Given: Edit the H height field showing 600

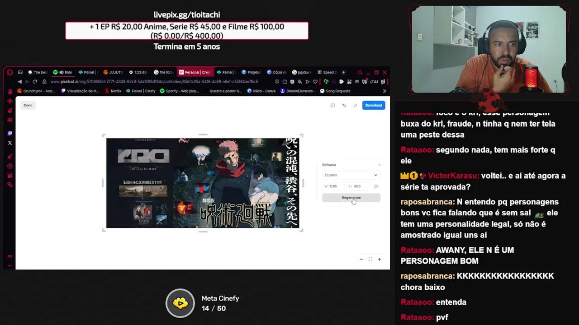Looking at the screenshot, I should pyautogui.click(x=357, y=186).
